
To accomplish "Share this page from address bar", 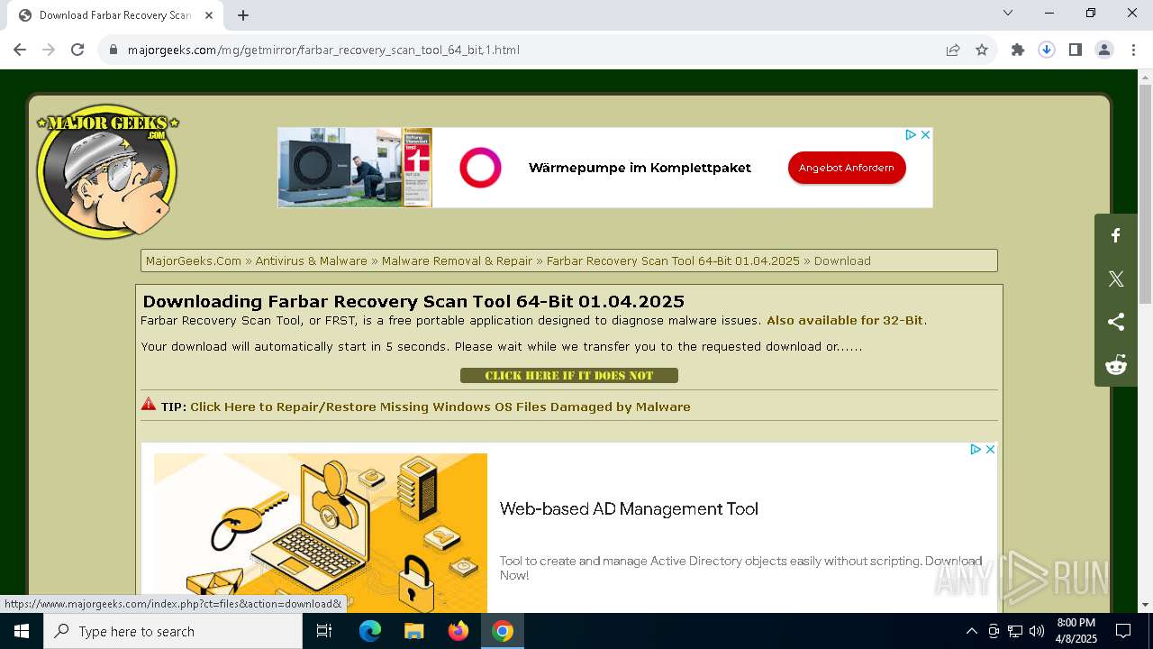I will point(953,50).
